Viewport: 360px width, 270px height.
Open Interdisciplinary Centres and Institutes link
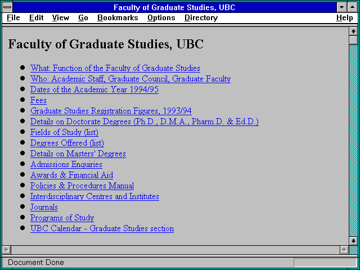94,196
